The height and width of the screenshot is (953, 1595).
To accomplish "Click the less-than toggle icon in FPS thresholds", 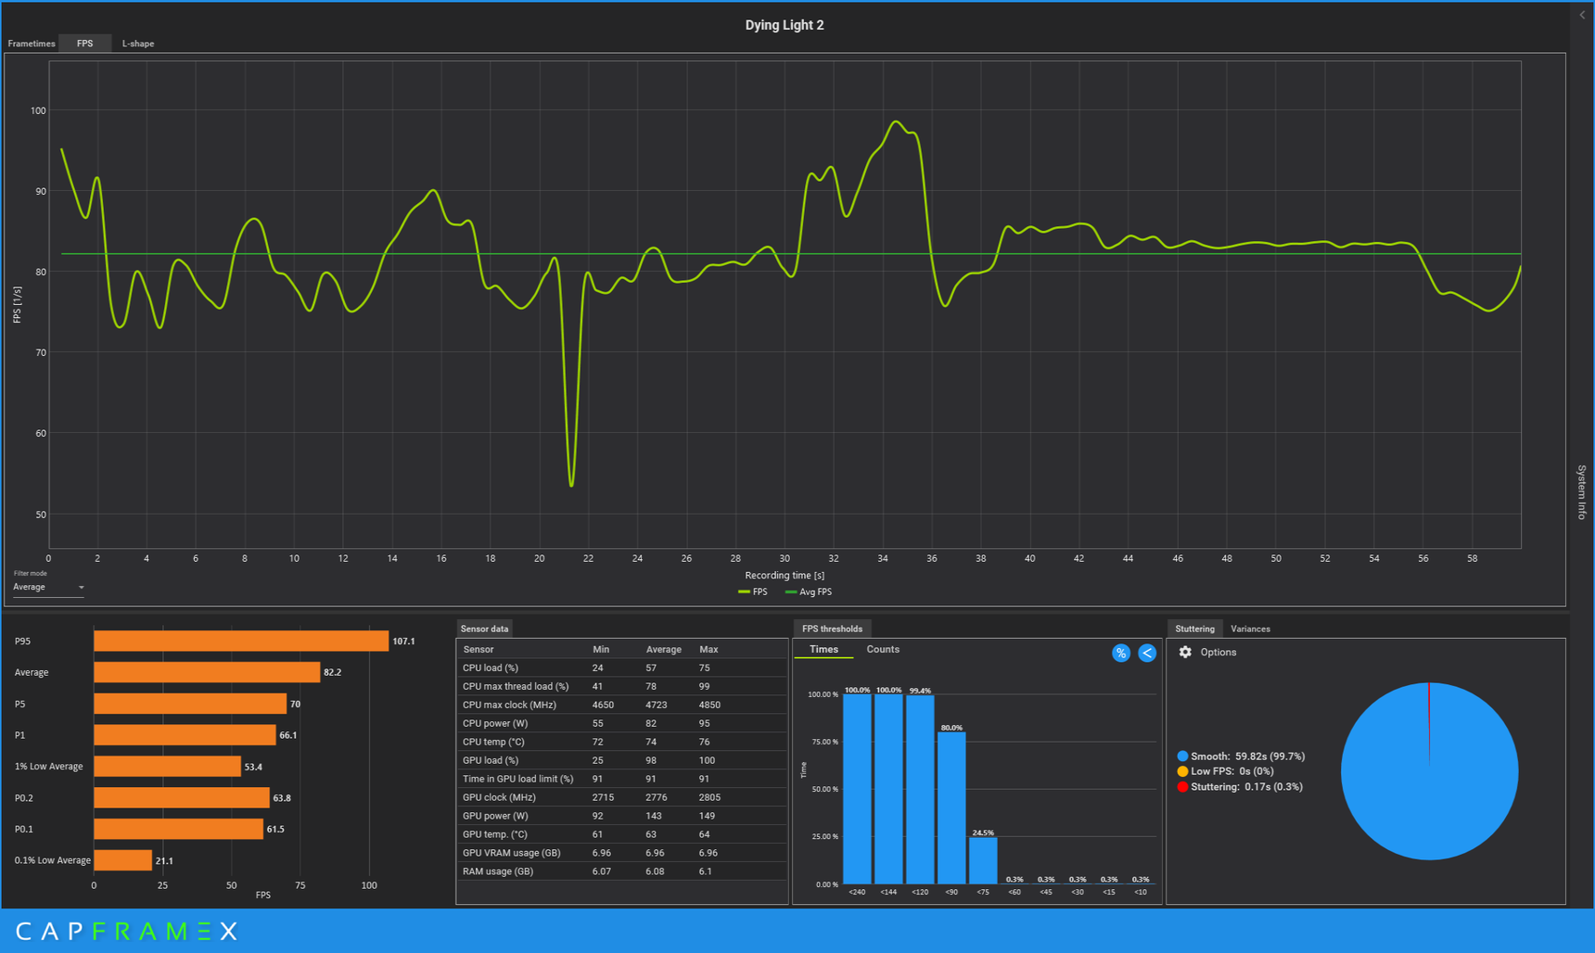I will pyautogui.click(x=1147, y=653).
